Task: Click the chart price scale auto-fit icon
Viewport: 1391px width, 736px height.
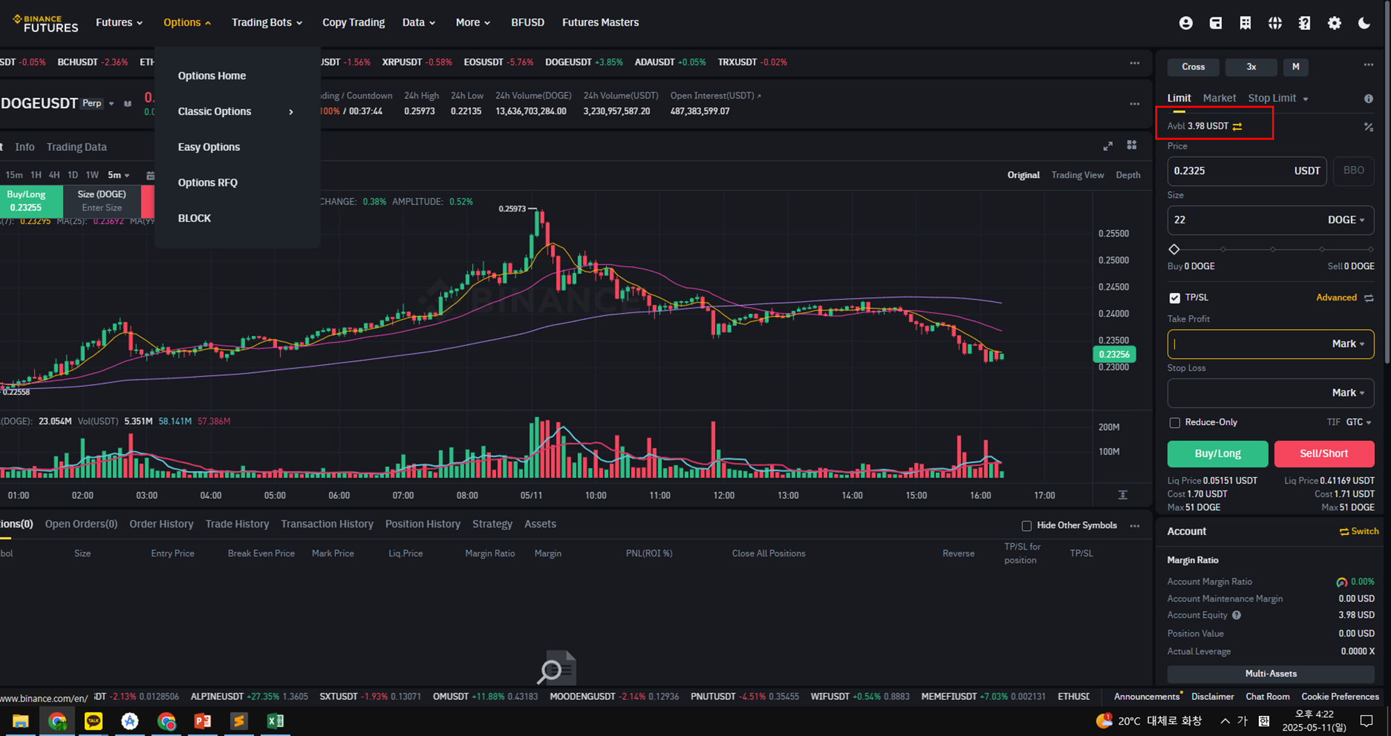Action: point(1123,495)
